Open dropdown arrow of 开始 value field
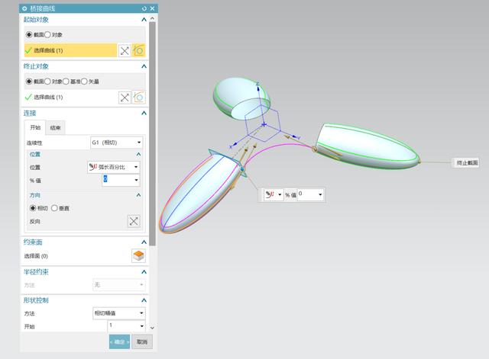Image resolution: width=489 pixels, height=359 pixels. coord(142,326)
